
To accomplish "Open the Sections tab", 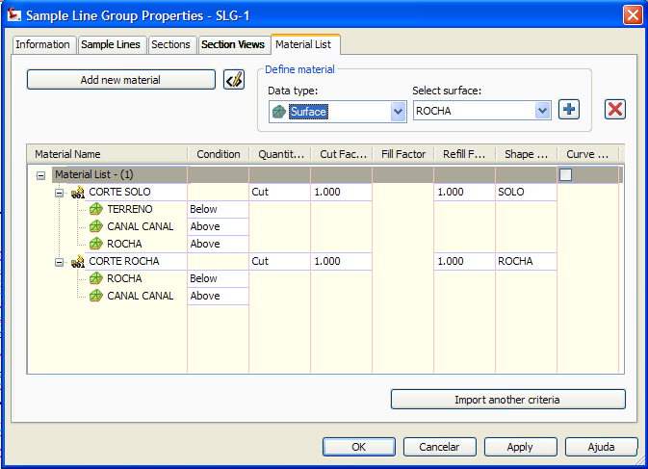I will [170, 44].
